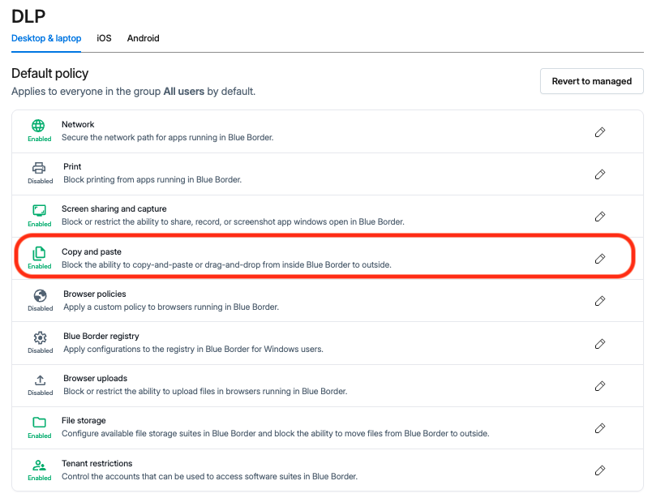Click the Enabled status under Tenant restrictions
Viewport: 652px width, 498px height.
(40, 478)
